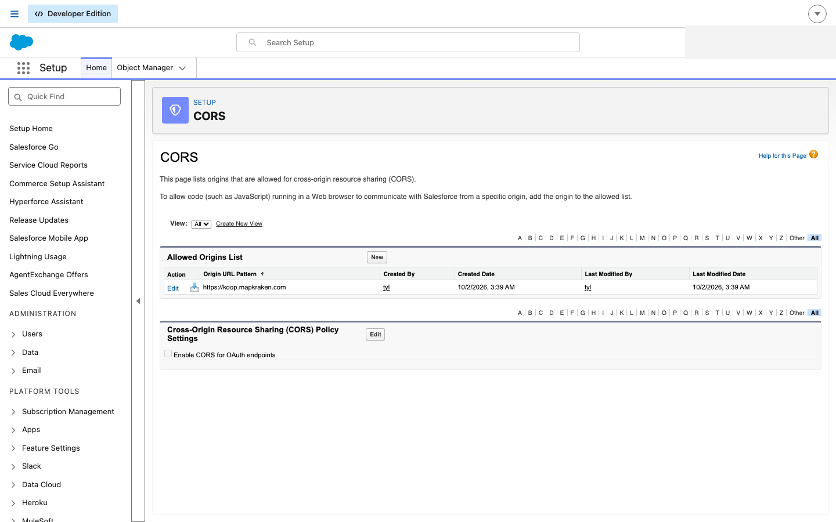836x522 pixels.
Task: Click New in Allowed Origins List
Action: click(377, 258)
